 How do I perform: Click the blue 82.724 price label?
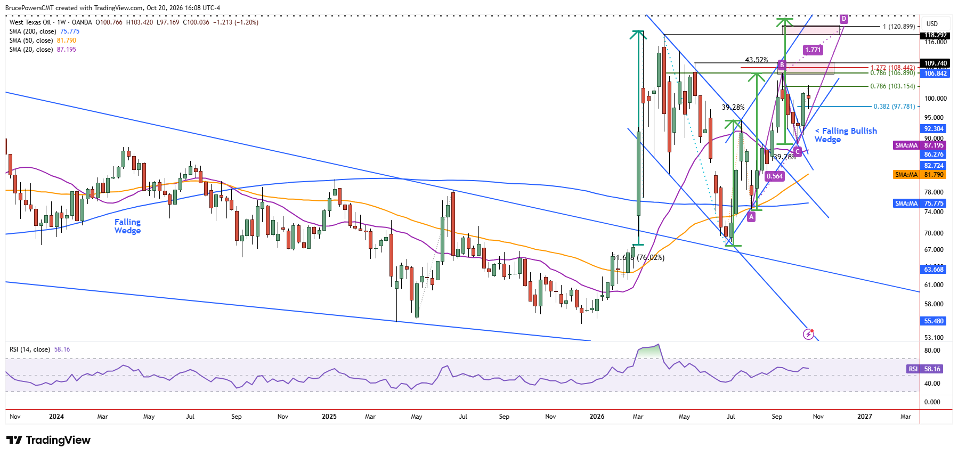point(934,166)
